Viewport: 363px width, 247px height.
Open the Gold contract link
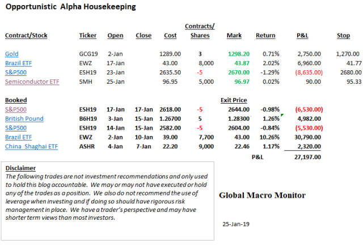coord(11,53)
